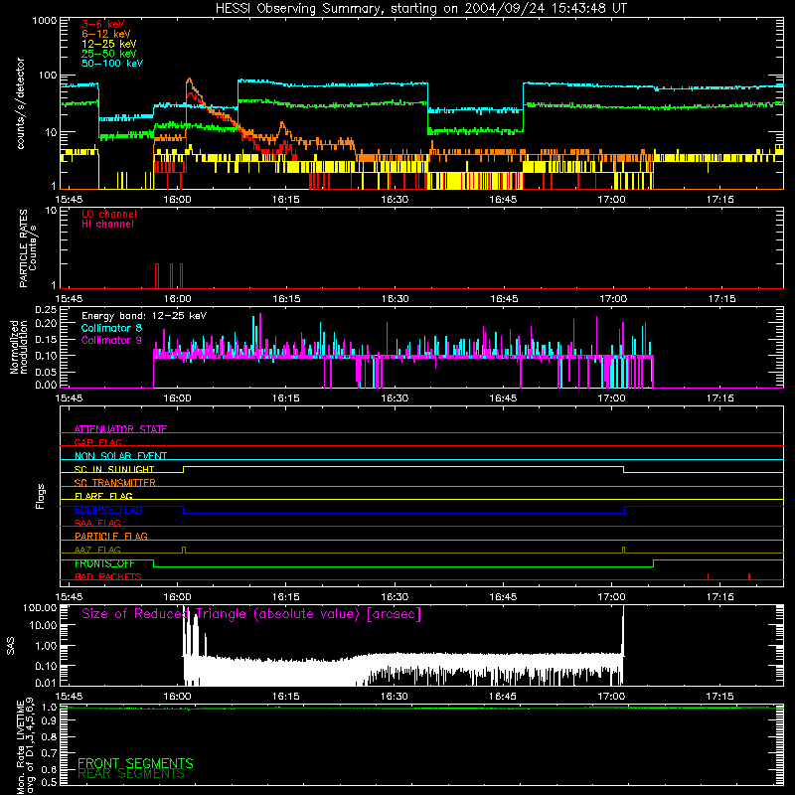Click the last bad-packets tick mark after 17:15
Image resolution: width=795 pixels, height=795 pixels.
[x=749, y=576]
